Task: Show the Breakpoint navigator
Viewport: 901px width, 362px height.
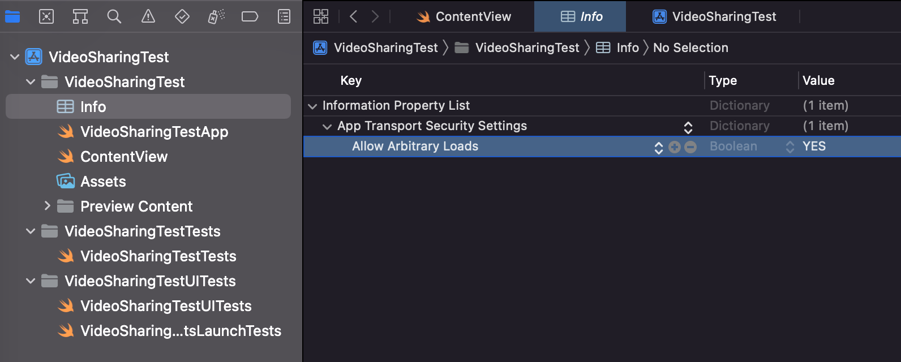Action: coord(250,16)
